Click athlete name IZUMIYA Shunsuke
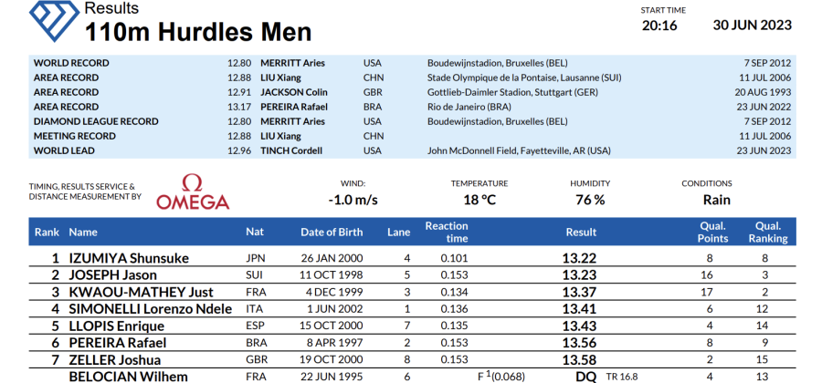 pyautogui.click(x=129, y=258)
